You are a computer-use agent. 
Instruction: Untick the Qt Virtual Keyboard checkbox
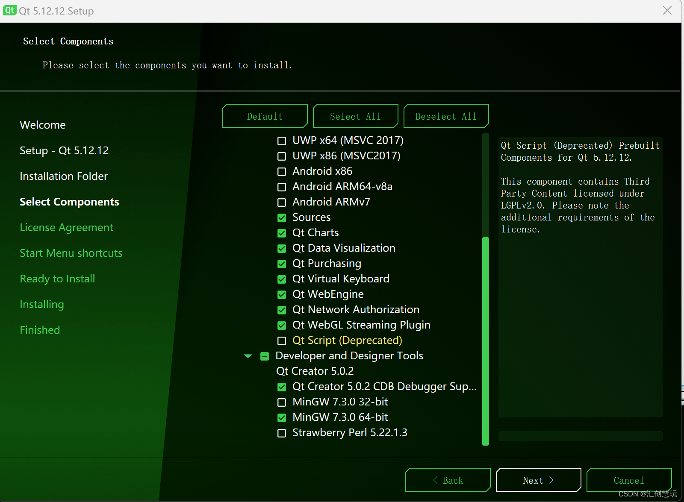282,279
